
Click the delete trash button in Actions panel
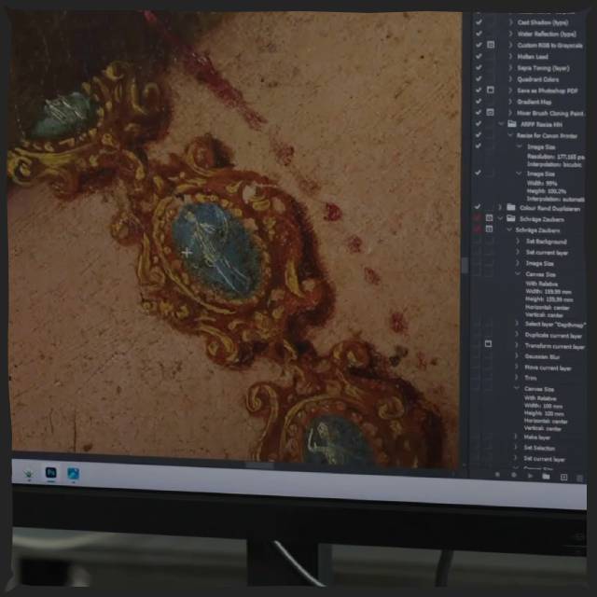point(579,478)
